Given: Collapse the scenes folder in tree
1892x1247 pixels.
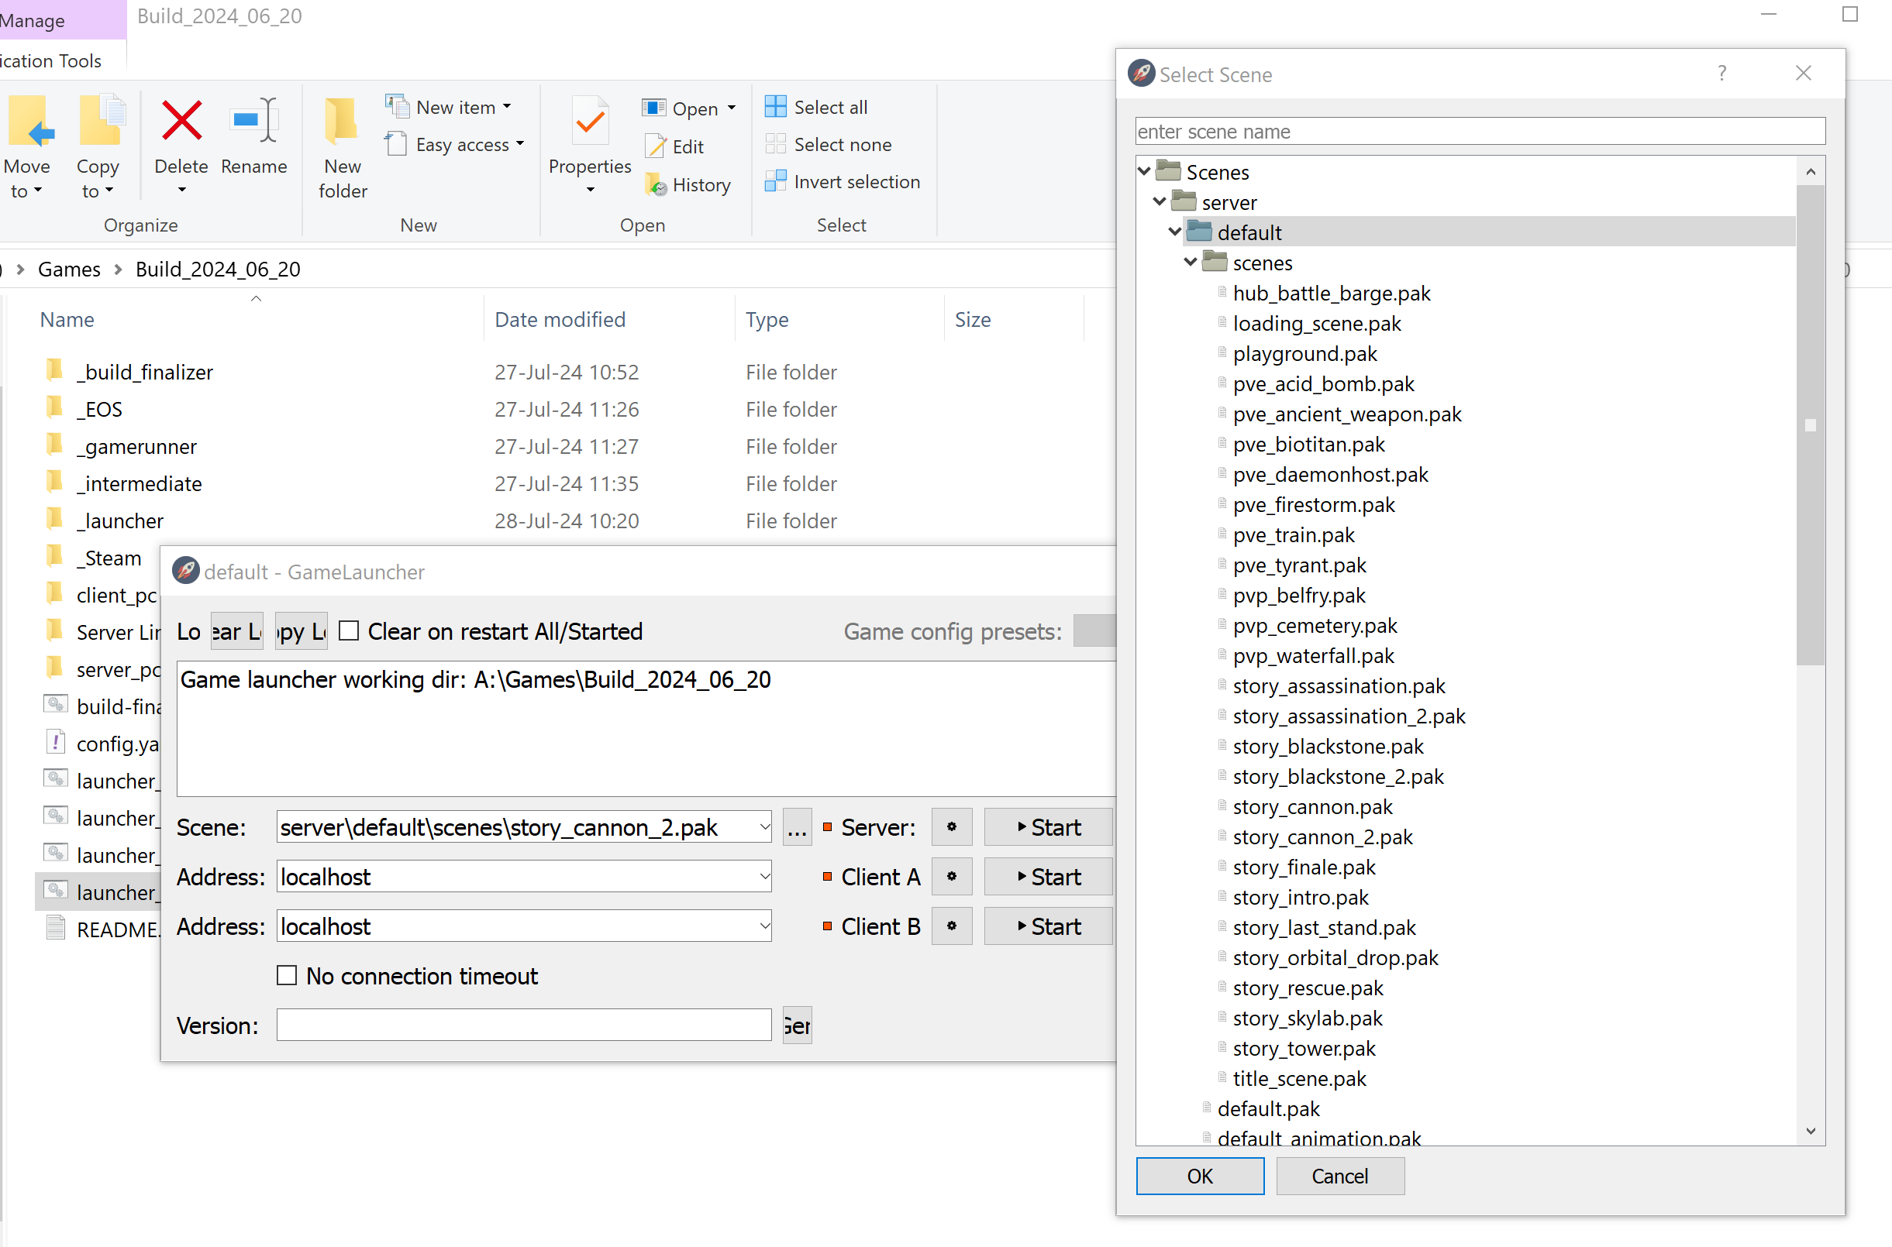Looking at the screenshot, I should pos(1191,263).
